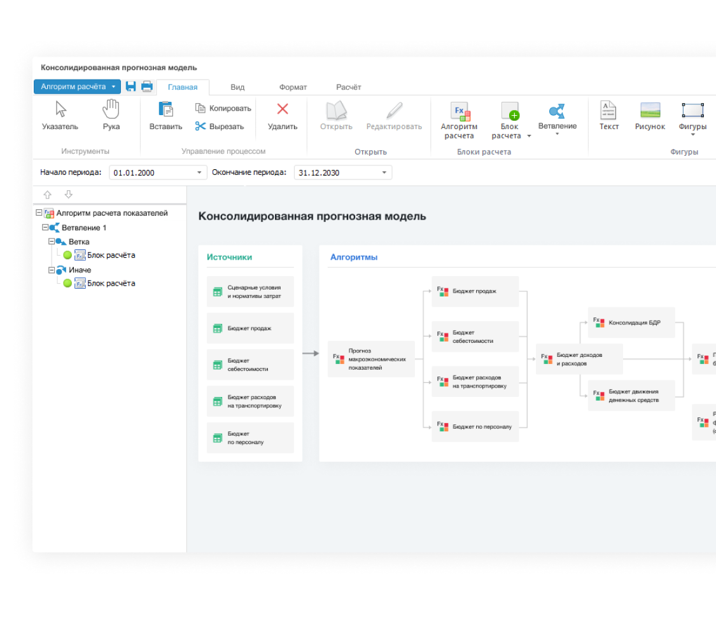This screenshot has height=626, width=716.
Task: Click the move down arrow in tree panel
Action: (69, 195)
